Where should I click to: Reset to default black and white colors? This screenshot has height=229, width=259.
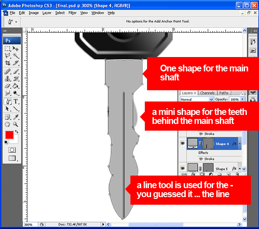6,142
